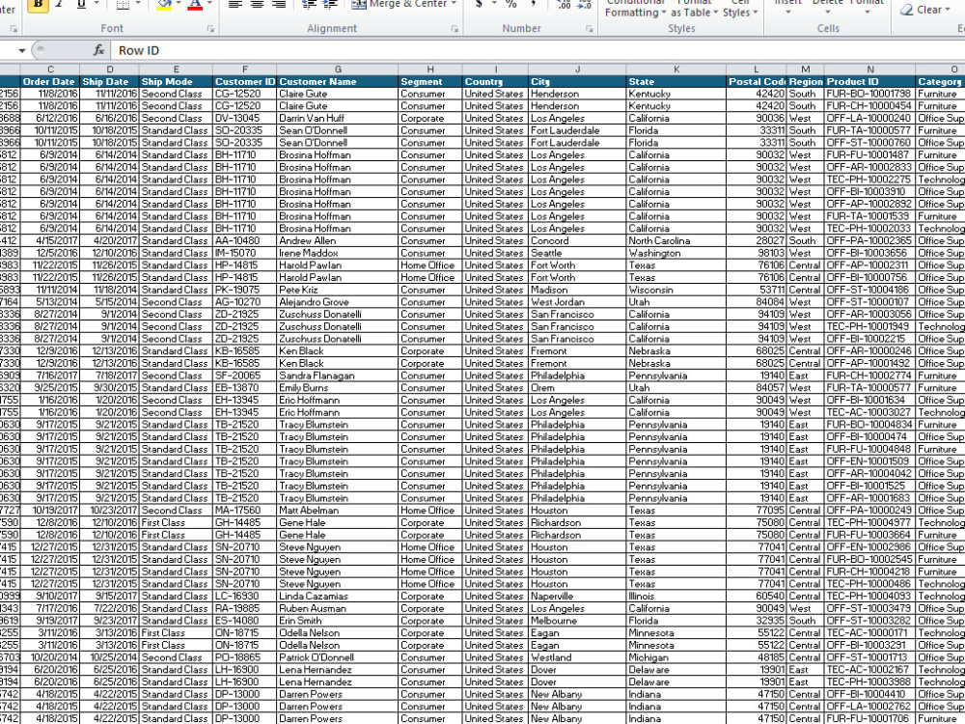Select the Product ID header cell
965x724 pixels.
pyautogui.click(x=870, y=81)
